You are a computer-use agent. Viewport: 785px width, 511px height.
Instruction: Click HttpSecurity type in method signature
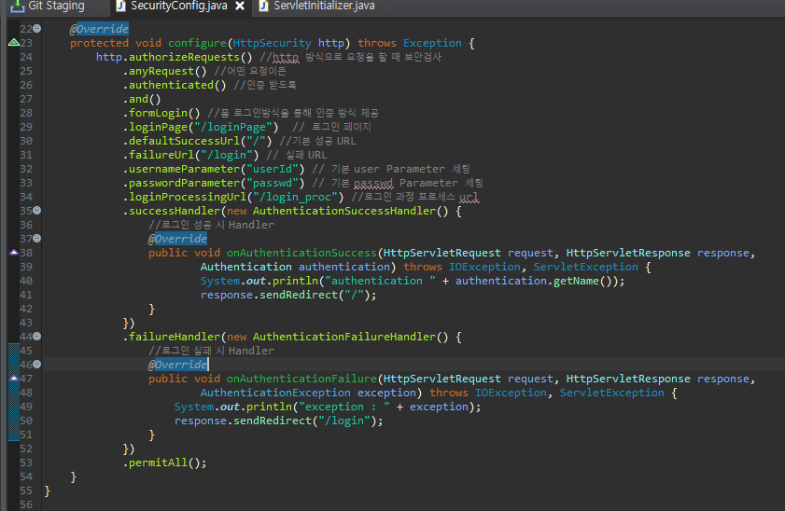point(272,44)
